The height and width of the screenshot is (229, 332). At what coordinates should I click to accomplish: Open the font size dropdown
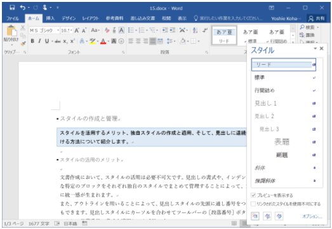point(71,31)
